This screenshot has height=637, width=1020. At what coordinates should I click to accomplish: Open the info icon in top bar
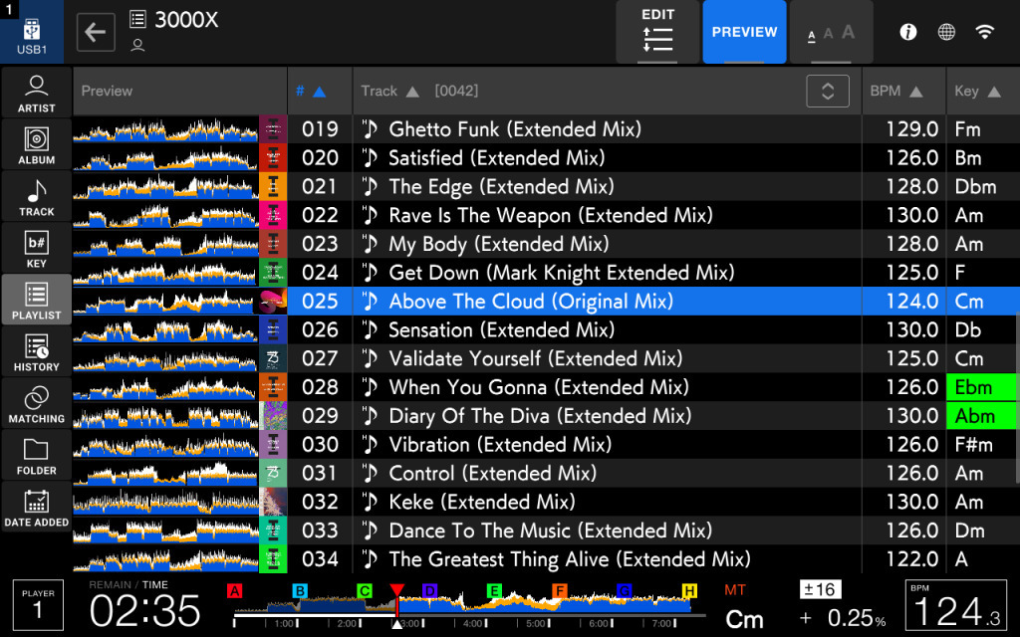click(907, 32)
